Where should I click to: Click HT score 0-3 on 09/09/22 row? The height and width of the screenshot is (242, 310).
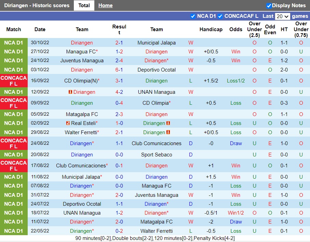pos(284,103)
